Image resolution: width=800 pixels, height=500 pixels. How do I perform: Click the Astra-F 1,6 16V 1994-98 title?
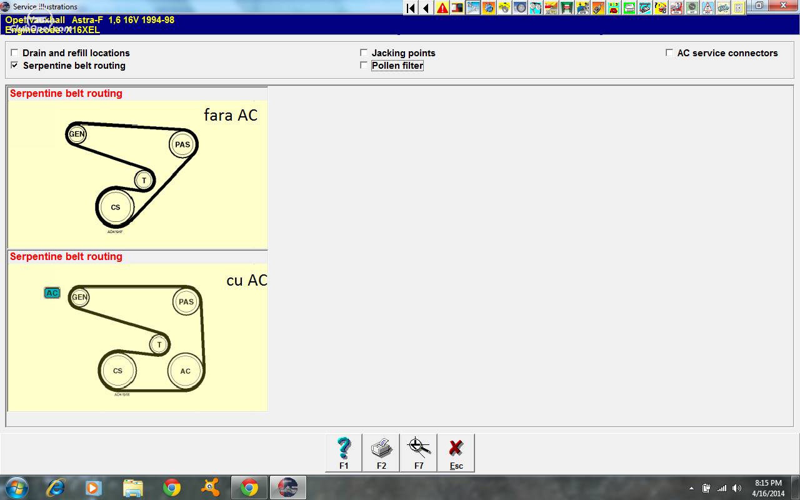[x=123, y=20]
